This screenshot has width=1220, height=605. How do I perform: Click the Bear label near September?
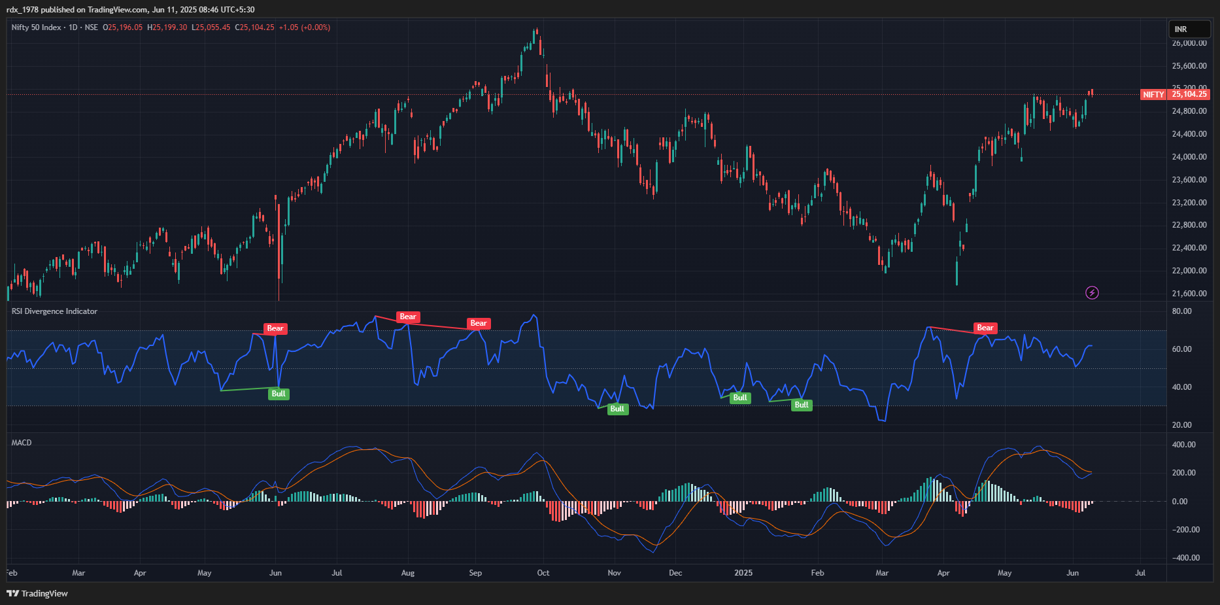click(x=479, y=323)
